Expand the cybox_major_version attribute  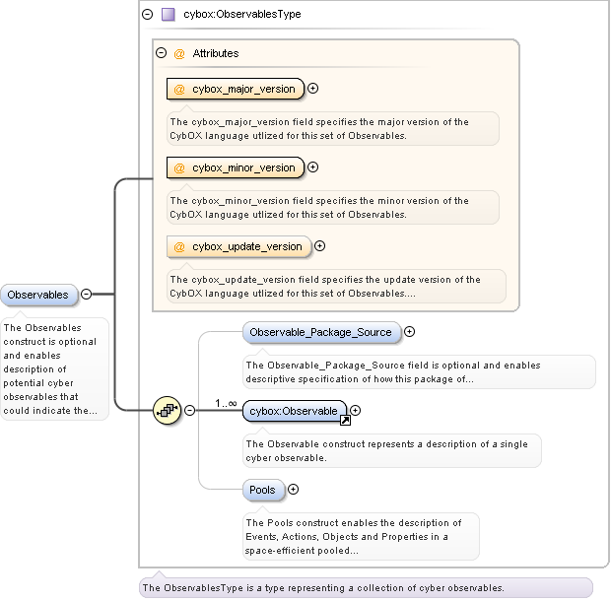(x=313, y=89)
